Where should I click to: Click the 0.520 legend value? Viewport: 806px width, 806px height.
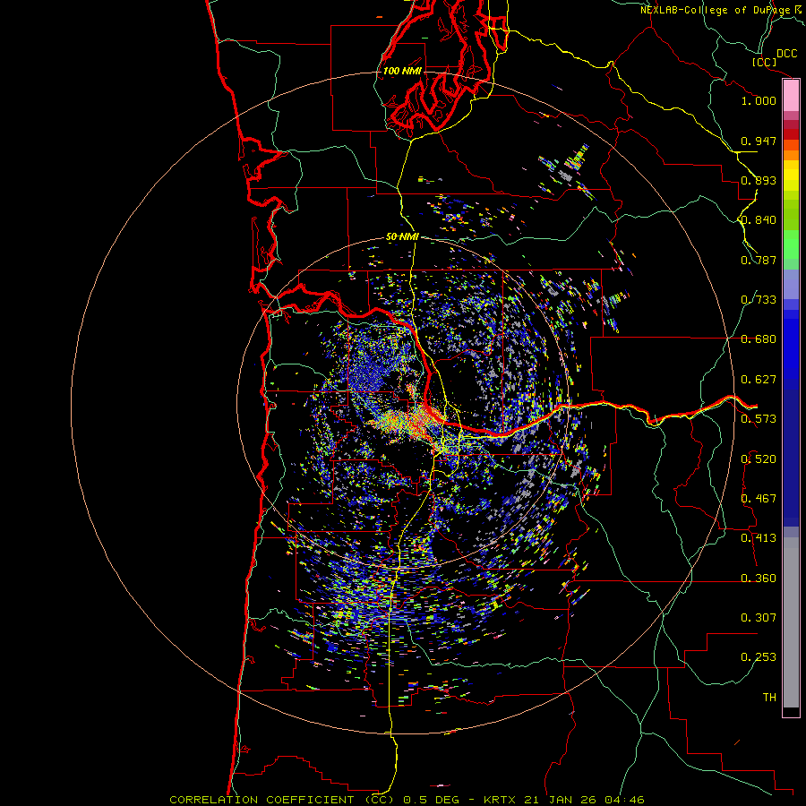[759, 459]
